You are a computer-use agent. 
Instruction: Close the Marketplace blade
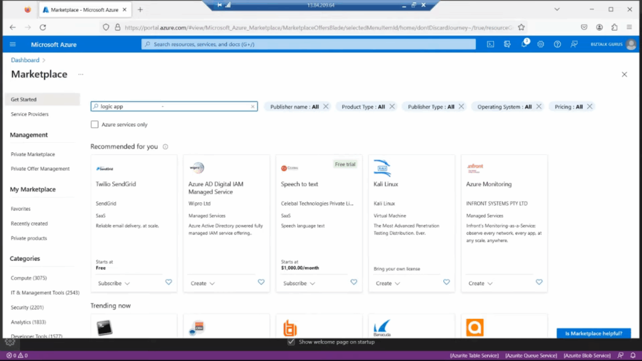624,75
